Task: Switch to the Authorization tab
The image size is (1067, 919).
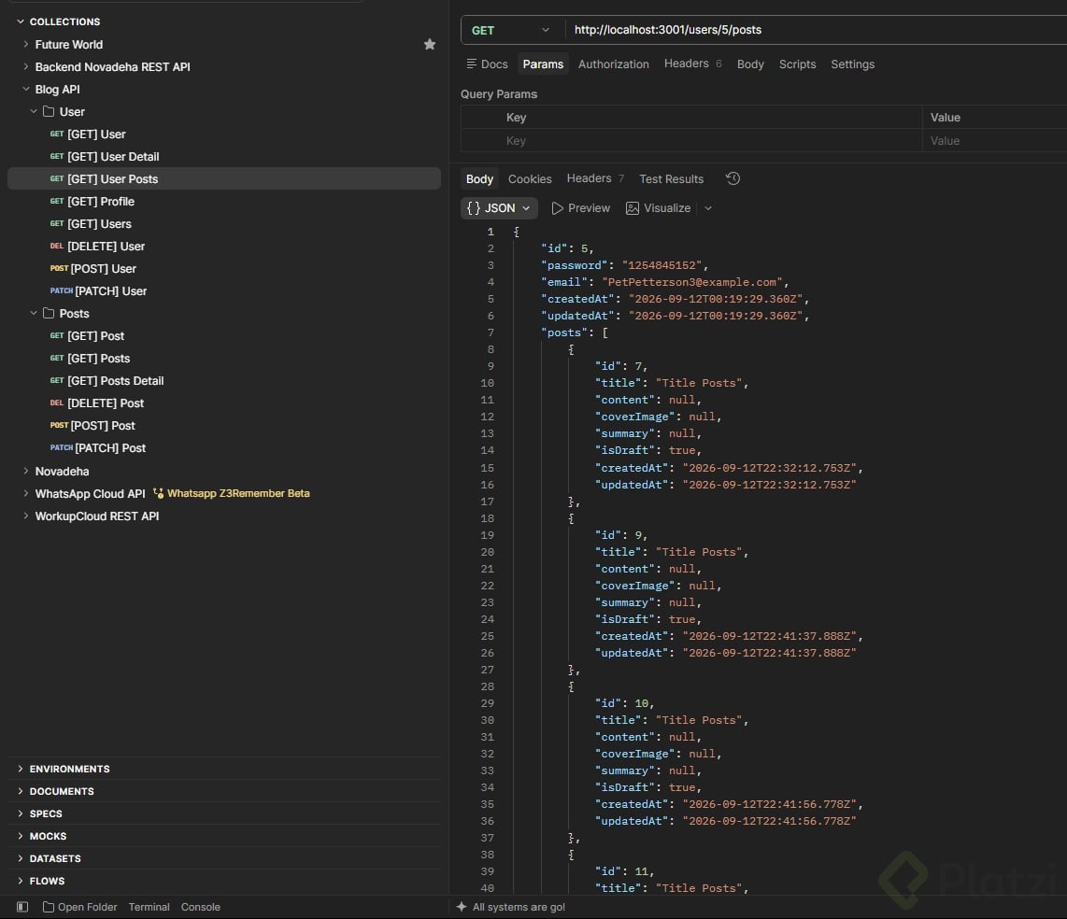Action: [x=613, y=64]
